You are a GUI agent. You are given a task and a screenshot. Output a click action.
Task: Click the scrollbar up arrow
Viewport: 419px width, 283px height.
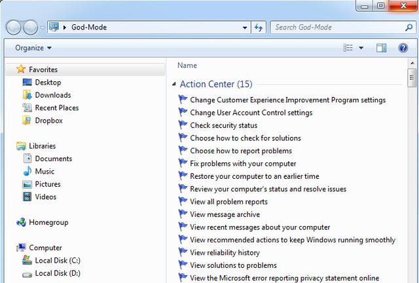(412, 64)
